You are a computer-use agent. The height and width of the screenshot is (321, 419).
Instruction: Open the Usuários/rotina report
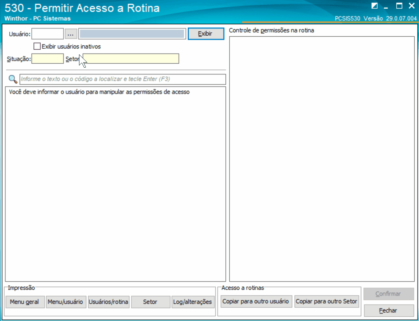[x=109, y=302]
